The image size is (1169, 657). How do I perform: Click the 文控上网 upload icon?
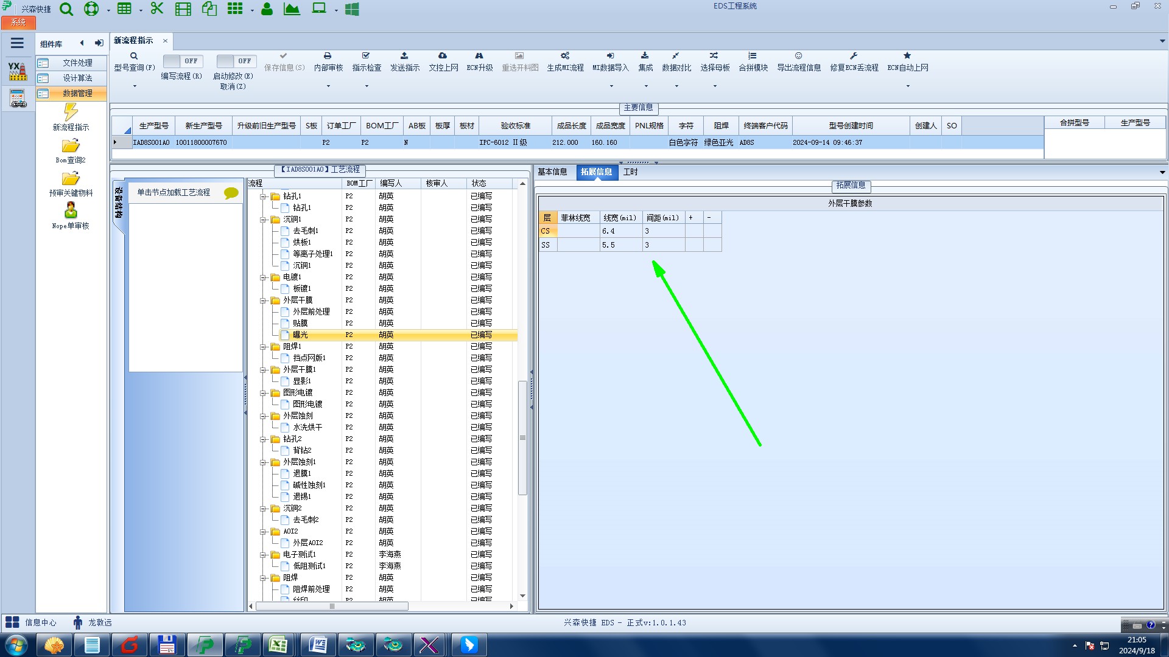(443, 56)
